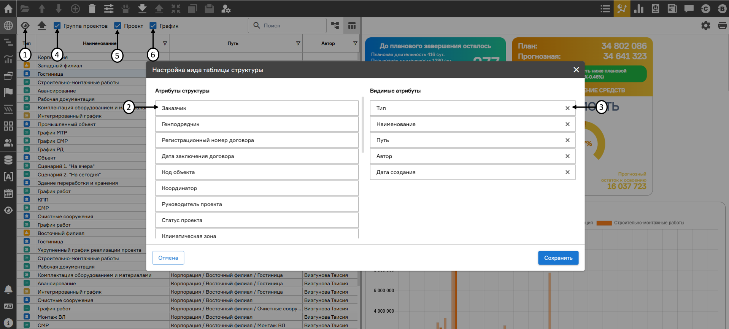Uncheck the График checkbox
The image size is (729, 329).
pyautogui.click(x=153, y=25)
